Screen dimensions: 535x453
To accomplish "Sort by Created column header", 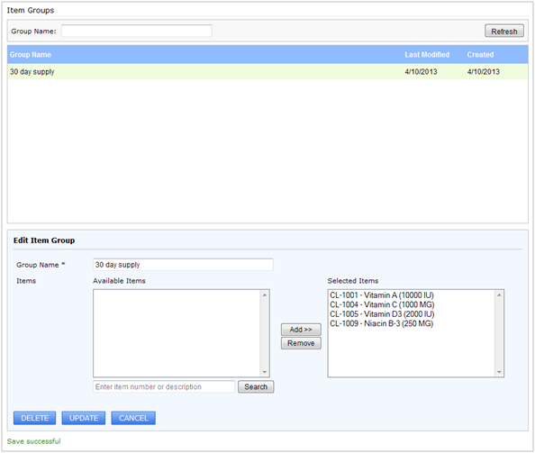I will 480,55.
